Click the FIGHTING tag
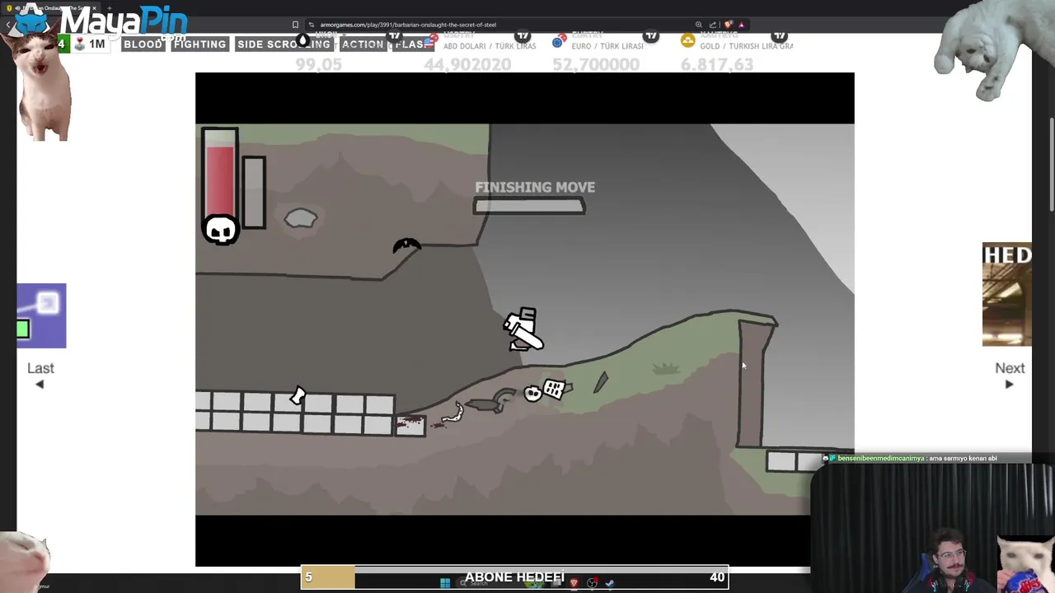The image size is (1055, 593). coord(199,44)
